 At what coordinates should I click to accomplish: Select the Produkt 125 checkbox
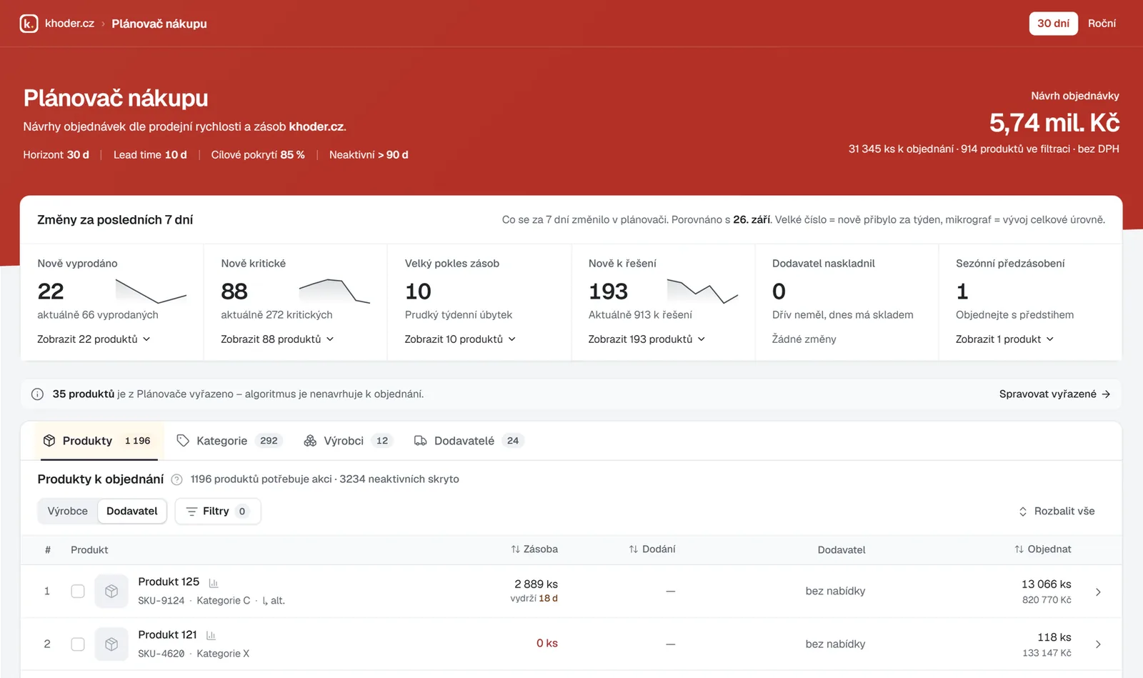(x=78, y=592)
